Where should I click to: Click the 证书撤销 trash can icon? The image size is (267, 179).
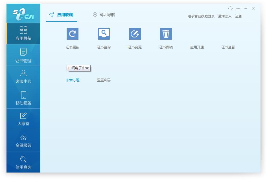pyautogui.click(x=166, y=34)
